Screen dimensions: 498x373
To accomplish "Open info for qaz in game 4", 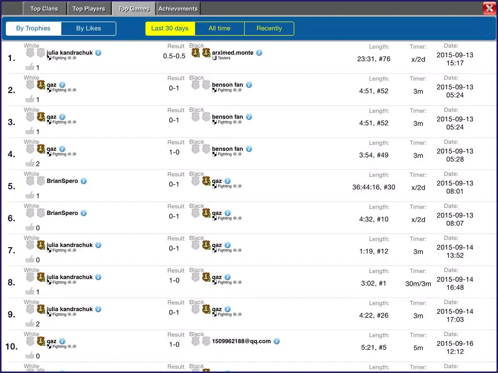I will (62, 149).
